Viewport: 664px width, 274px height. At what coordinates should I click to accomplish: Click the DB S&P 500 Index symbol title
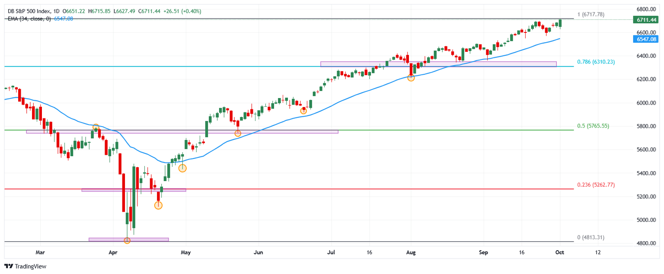point(30,11)
